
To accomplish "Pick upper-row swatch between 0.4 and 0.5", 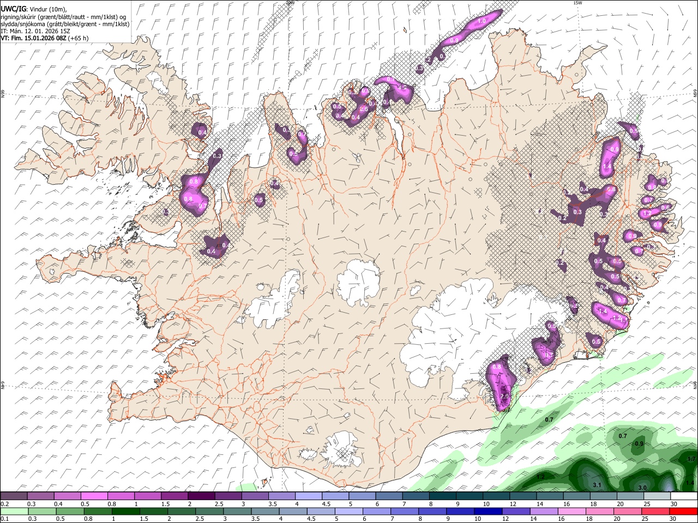I will (67, 496).
